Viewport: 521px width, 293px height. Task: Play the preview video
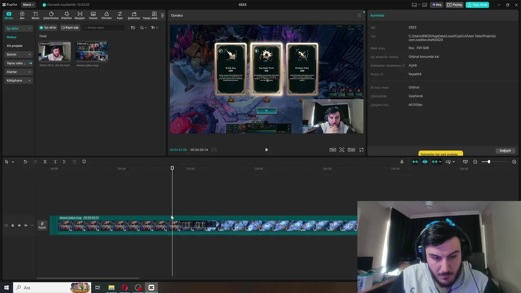tap(267, 150)
